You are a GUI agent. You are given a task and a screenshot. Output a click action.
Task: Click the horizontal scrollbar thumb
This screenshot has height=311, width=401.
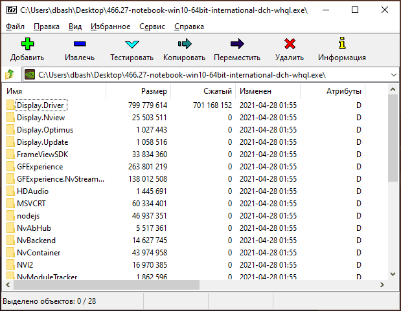106,284
